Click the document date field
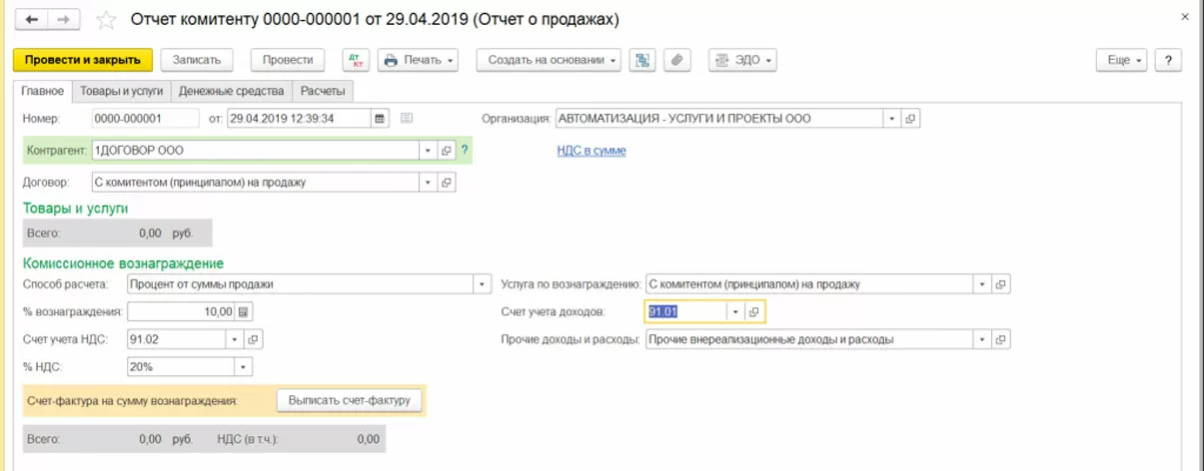Viewport: 1204px width, 471px height. (300, 118)
